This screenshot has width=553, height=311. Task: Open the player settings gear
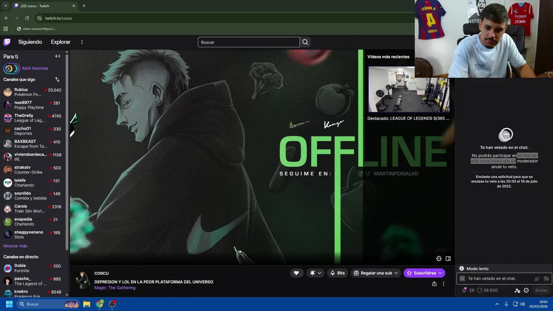click(439, 259)
